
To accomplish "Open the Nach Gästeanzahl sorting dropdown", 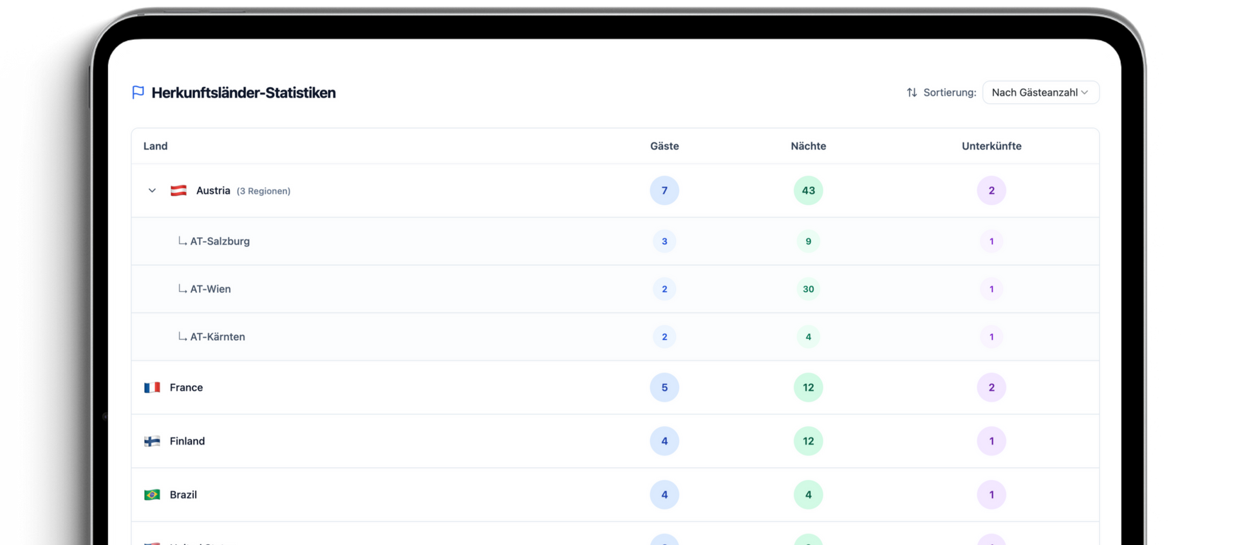I will [x=1040, y=93].
